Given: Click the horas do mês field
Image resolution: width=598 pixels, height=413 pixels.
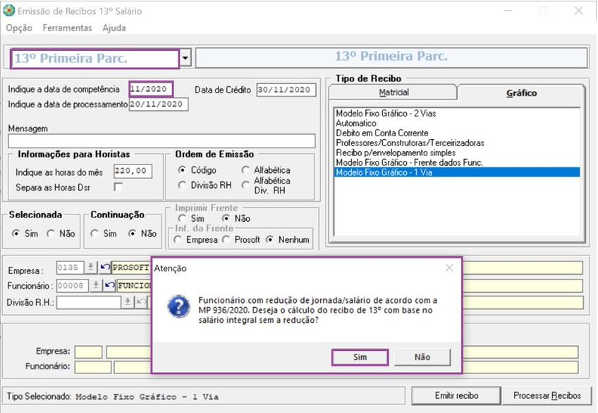Looking at the screenshot, I should click(133, 171).
